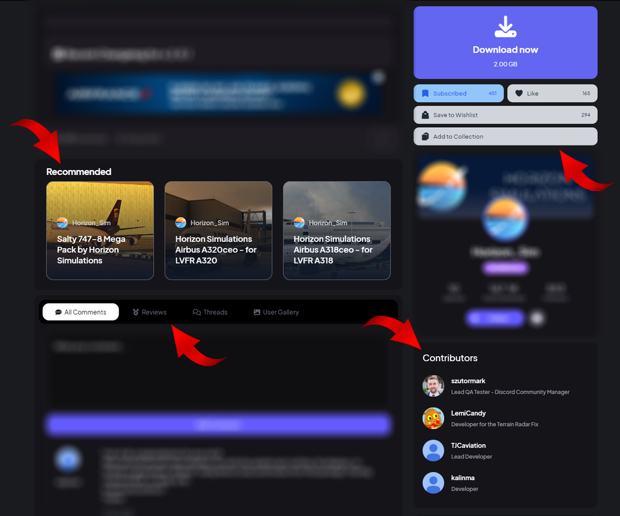Open the Threads tab
Viewport: 620px width, 516px height.
(210, 312)
